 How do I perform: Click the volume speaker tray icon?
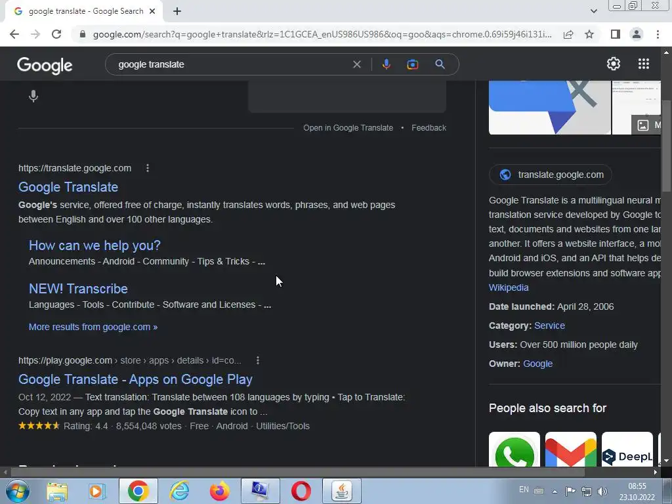pyautogui.click(x=602, y=491)
